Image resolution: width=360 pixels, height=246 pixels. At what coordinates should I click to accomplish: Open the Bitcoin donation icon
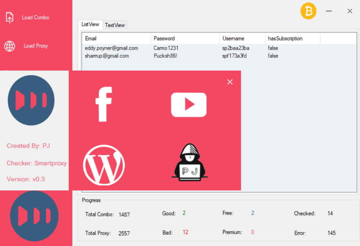(308, 11)
